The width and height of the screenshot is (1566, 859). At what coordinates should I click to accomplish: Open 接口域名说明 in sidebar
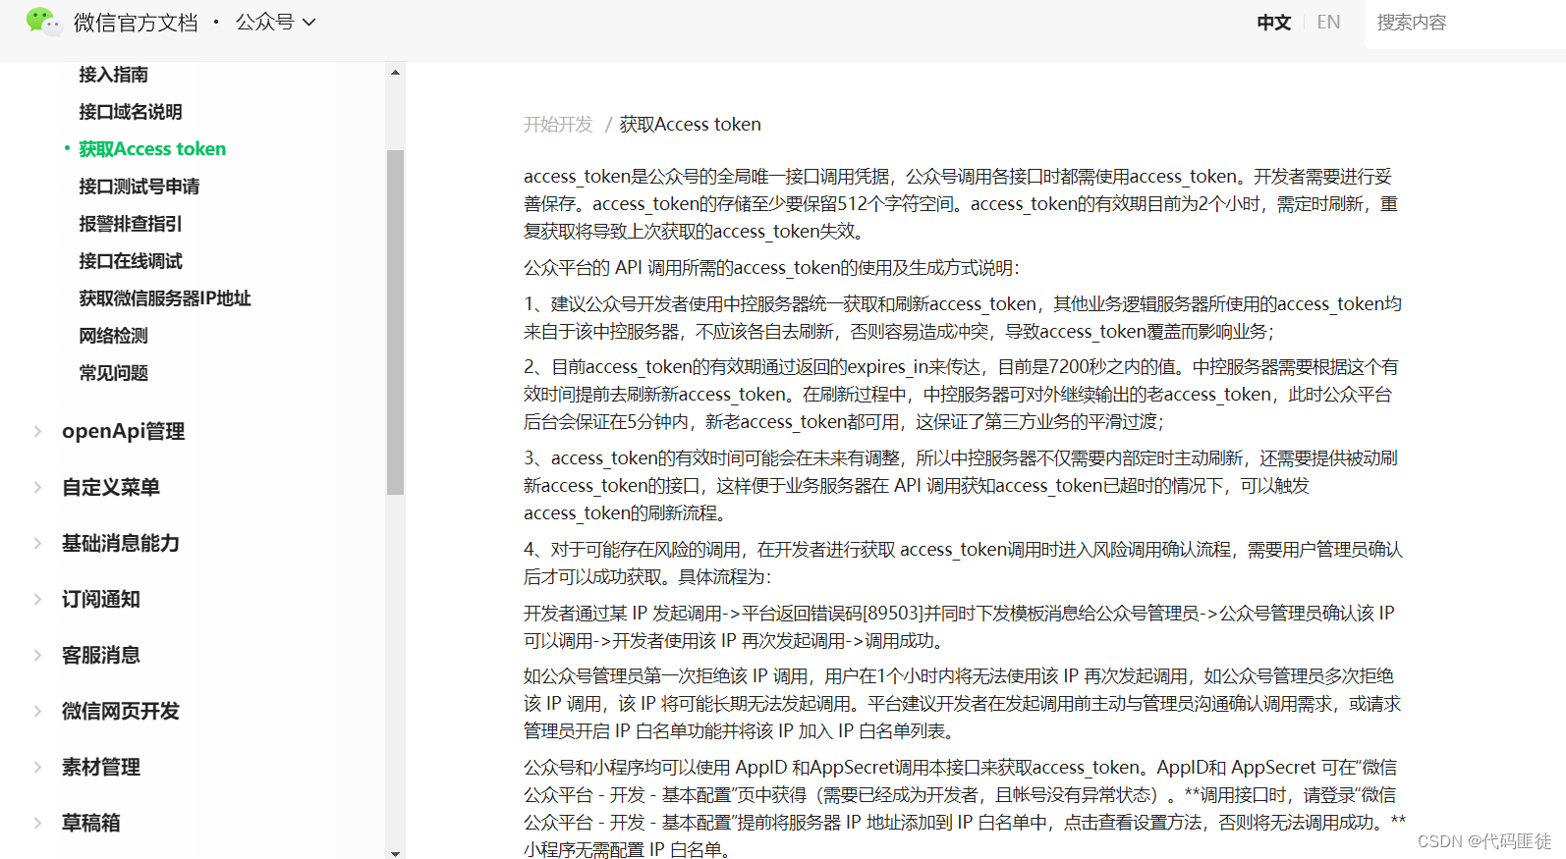pyautogui.click(x=131, y=112)
